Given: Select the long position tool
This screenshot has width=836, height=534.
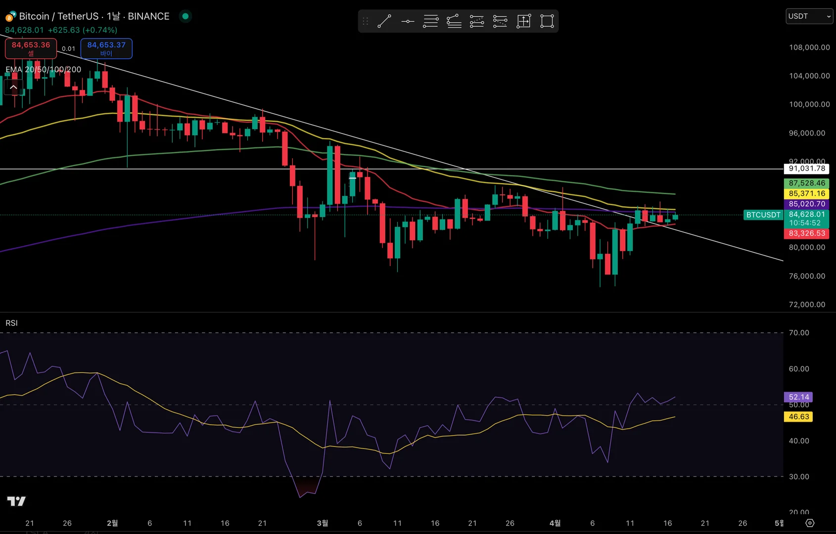Looking at the screenshot, I should 477,21.
